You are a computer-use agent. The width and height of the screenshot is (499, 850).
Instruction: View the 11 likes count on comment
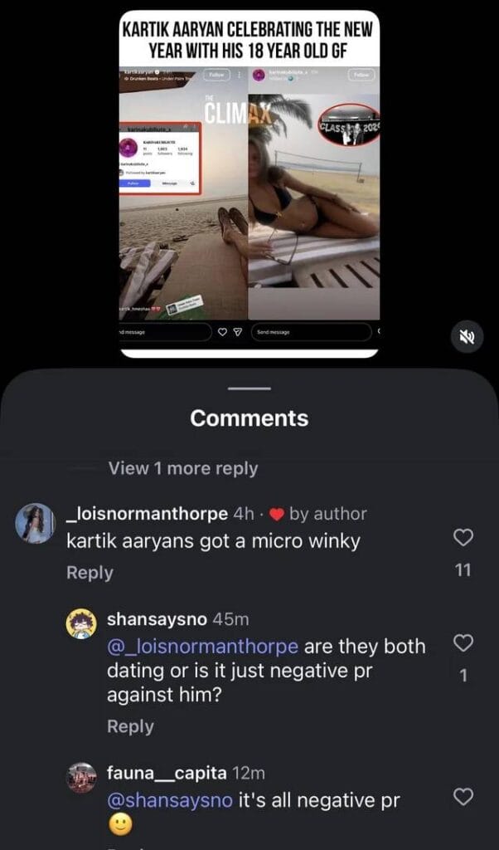click(463, 569)
